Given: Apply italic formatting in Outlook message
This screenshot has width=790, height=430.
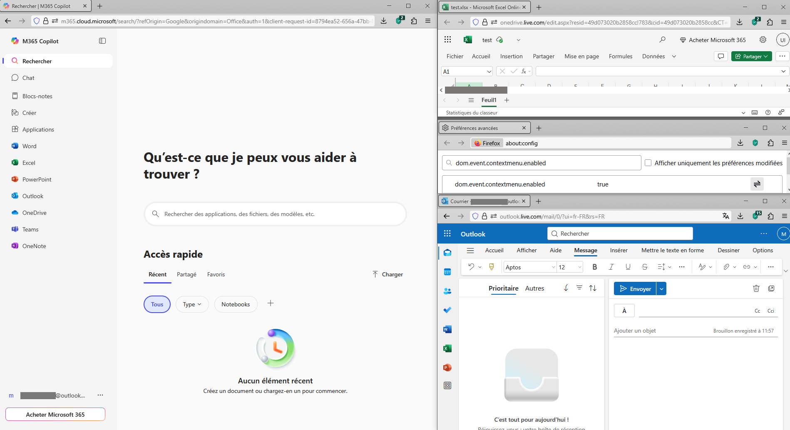Looking at the screenshot, I should coord(611,267).
